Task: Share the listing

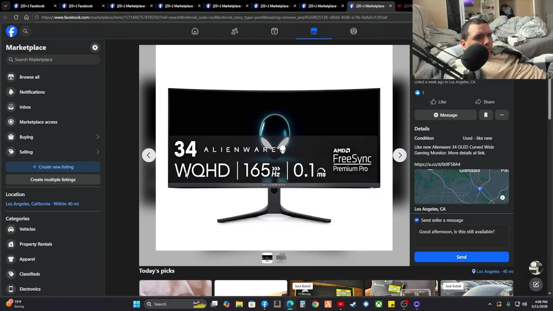Action: click(x=485, y=102)
